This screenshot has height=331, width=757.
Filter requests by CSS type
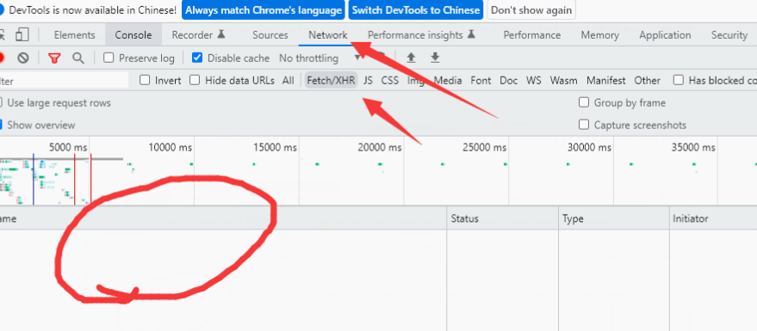coord(389,81)
